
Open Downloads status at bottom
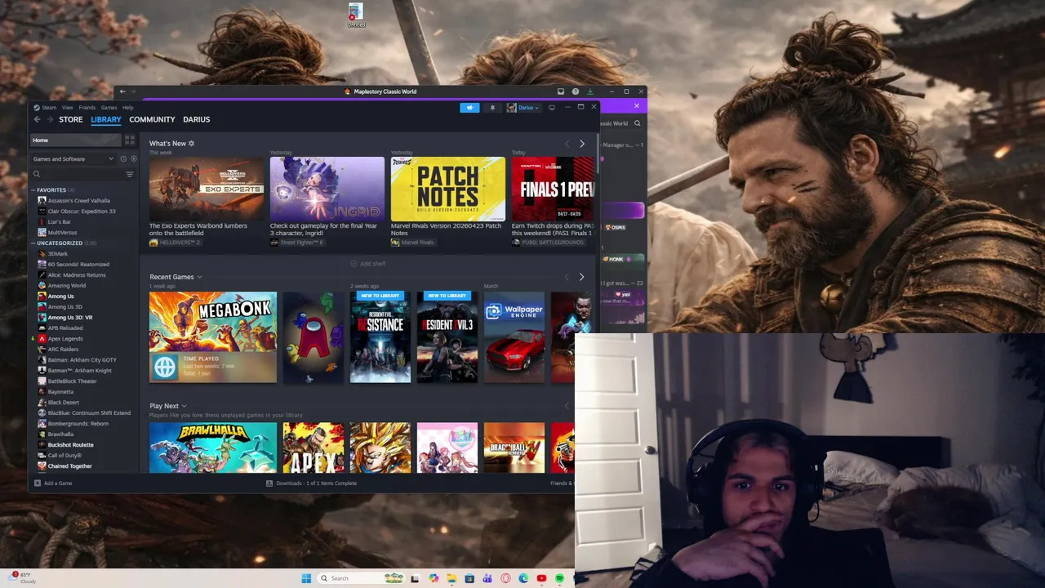point(312,483)
